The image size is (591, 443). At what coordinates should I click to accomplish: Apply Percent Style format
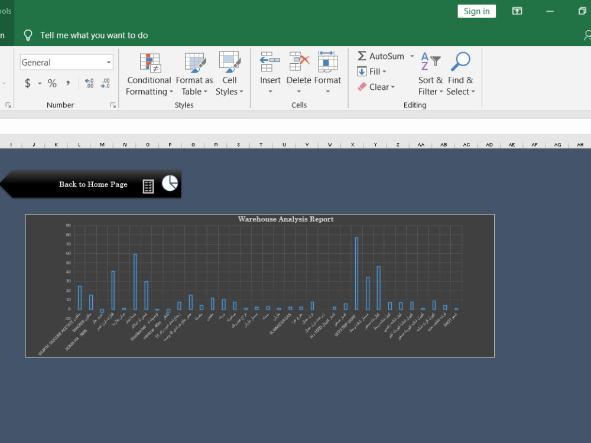pyautogui.click(x=52, y=83)
